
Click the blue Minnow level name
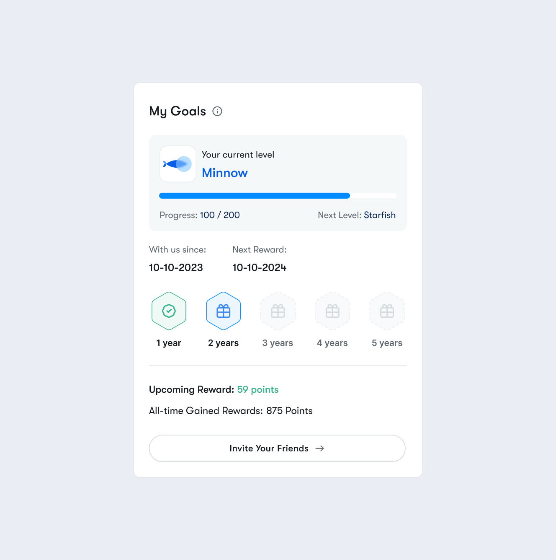click(x=225, y=173)
